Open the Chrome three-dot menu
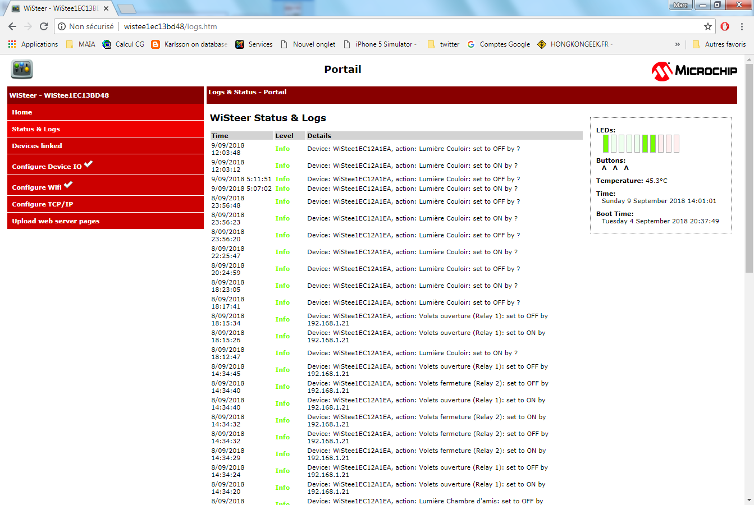The height and width of the screenshot is (505, 754). click(x=742, y=26)
